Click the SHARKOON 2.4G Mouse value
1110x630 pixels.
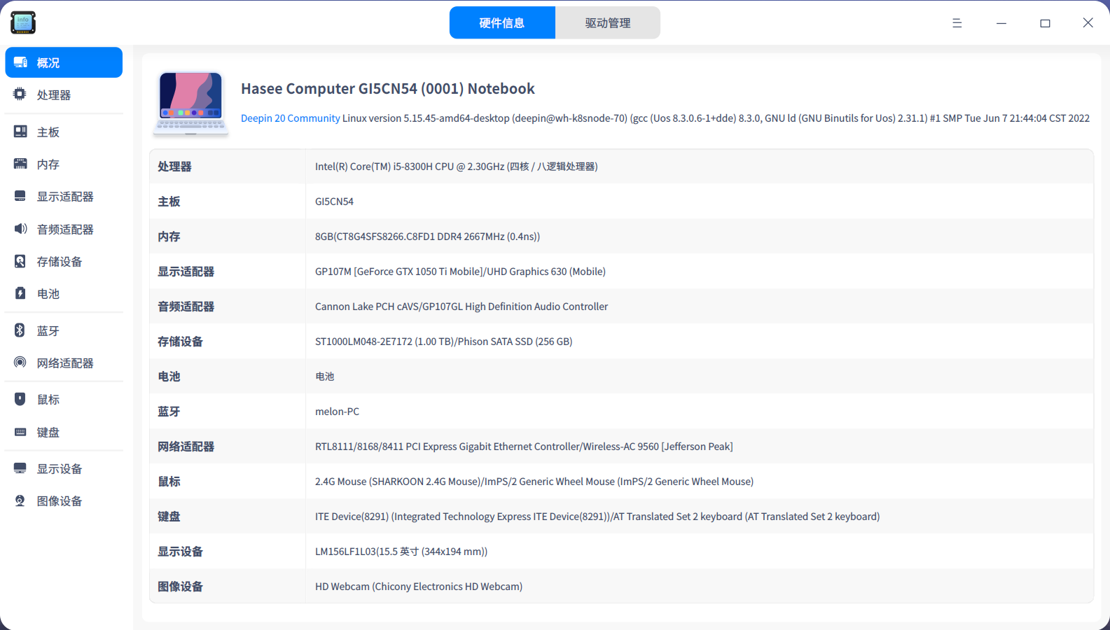tap(534, 482)
